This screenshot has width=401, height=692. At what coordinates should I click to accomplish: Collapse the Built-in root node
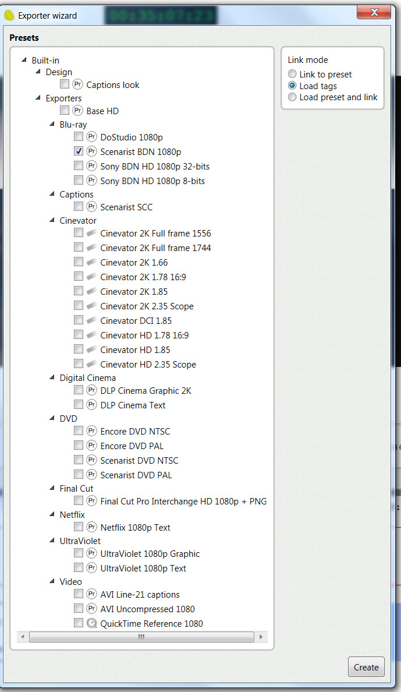pos(24,60)
